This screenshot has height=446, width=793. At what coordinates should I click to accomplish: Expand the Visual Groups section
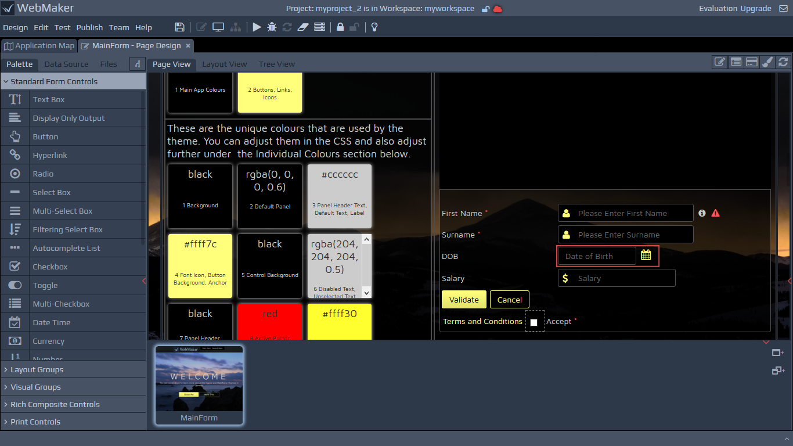pos(73,387)
